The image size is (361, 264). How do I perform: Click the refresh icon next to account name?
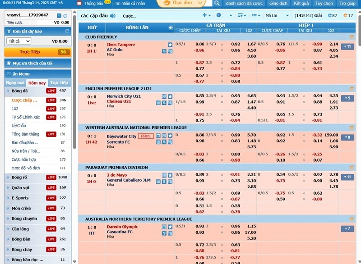tap(65, 15)
